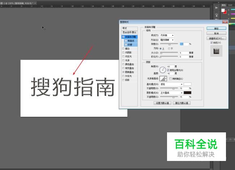Select the 样式 row in the Layer Style list
The height and width of the screenshot is (170, 235).
129,28
